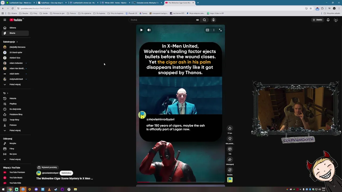Image resolution: width=342 pixels, height=192 pixels.
Task: Go to Główna home in sidebar
Action: [x=15, y=28]
